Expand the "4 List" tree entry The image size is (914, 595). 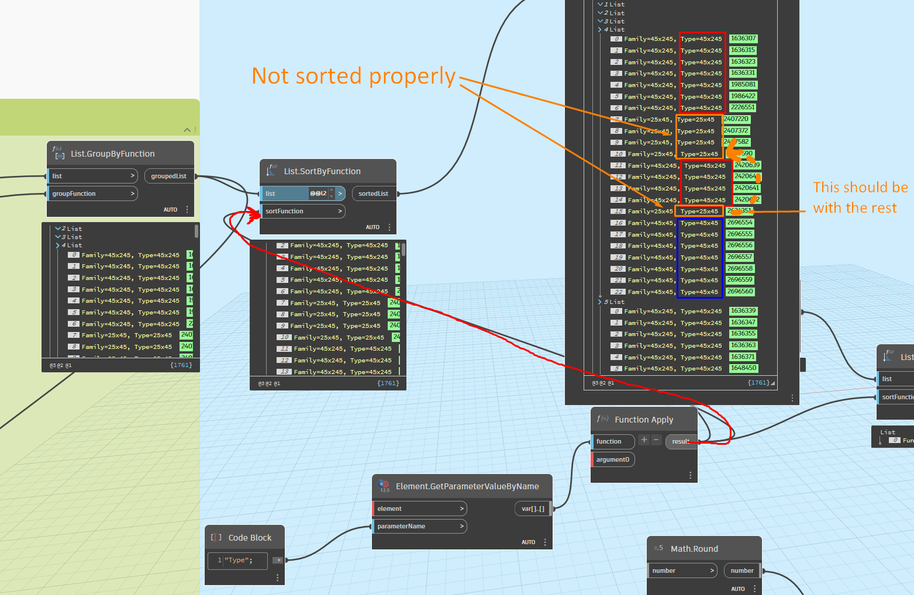tap(600, 29)
